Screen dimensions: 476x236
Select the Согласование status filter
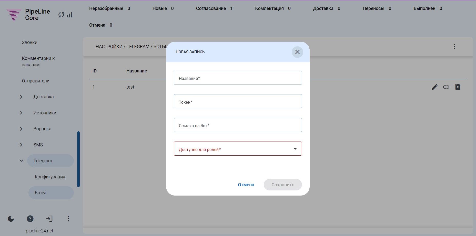coord(214,8)
